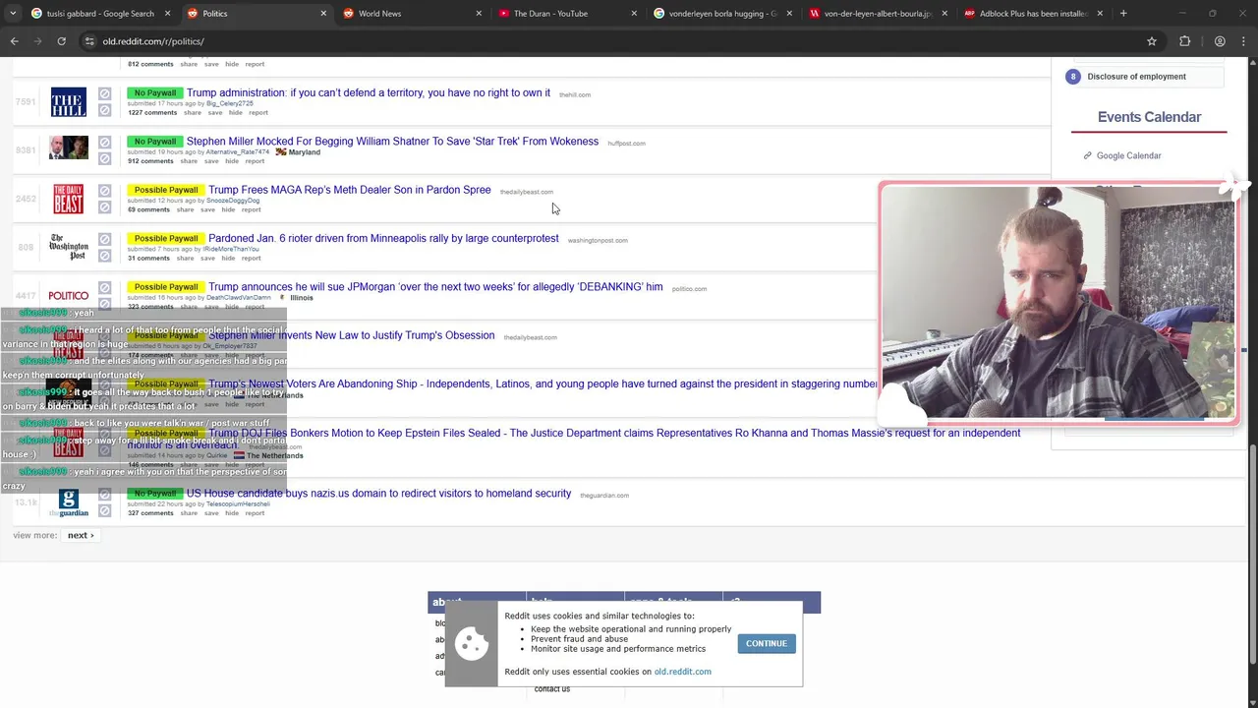Open the Stephen Miller post thumbnail

click(x=69, y=148)
